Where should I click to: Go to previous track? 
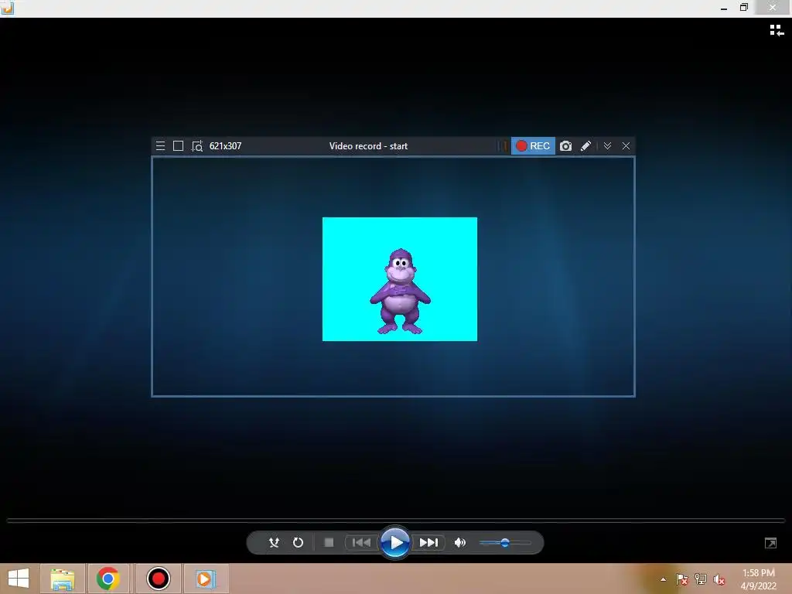361,542
